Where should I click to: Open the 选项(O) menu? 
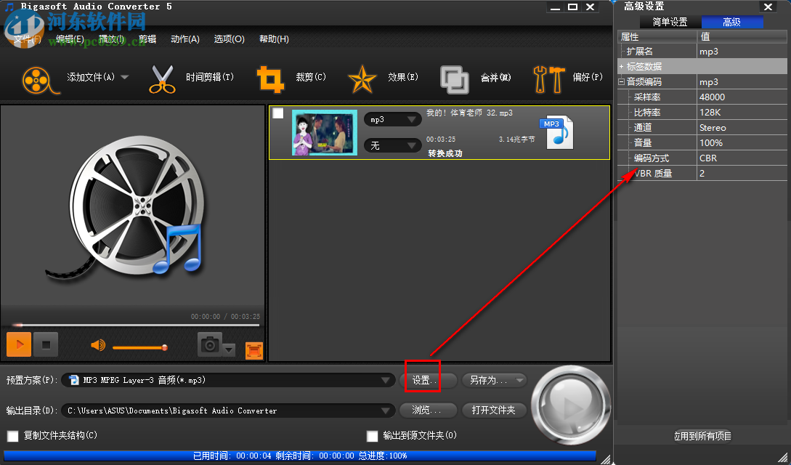pos(229,39)
